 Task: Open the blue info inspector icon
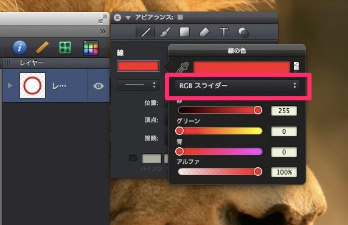pos(19,47)
